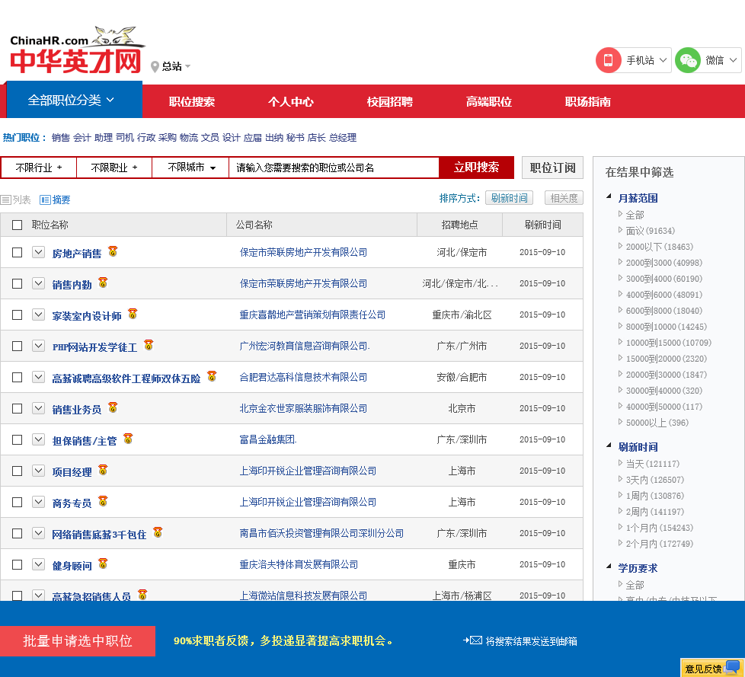The width and height of the screenshot is (745, 677).
Task: Open the 个人中心 nav tab
Action: 291,102
